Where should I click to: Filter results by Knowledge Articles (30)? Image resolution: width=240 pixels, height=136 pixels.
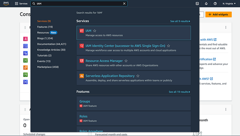[51, 50]
